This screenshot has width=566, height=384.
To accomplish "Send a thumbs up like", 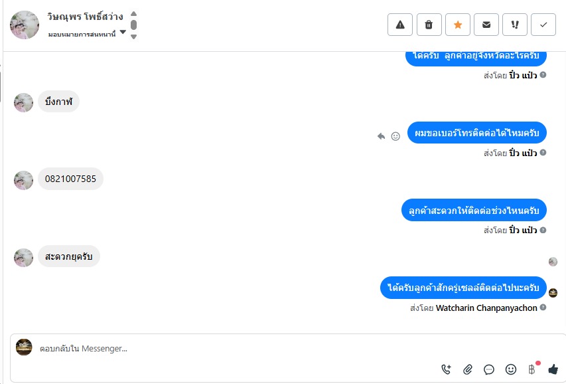I will pyautogui.click(x=553, y=369).
